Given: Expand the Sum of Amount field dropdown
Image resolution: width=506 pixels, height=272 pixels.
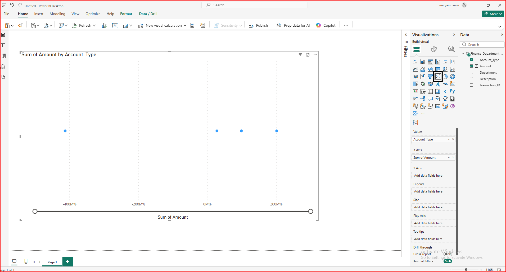Looking at the screenshot, I should click(449, 158).
